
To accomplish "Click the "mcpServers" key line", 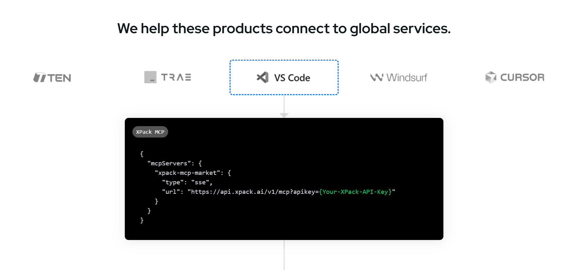I will coord(174,163).
